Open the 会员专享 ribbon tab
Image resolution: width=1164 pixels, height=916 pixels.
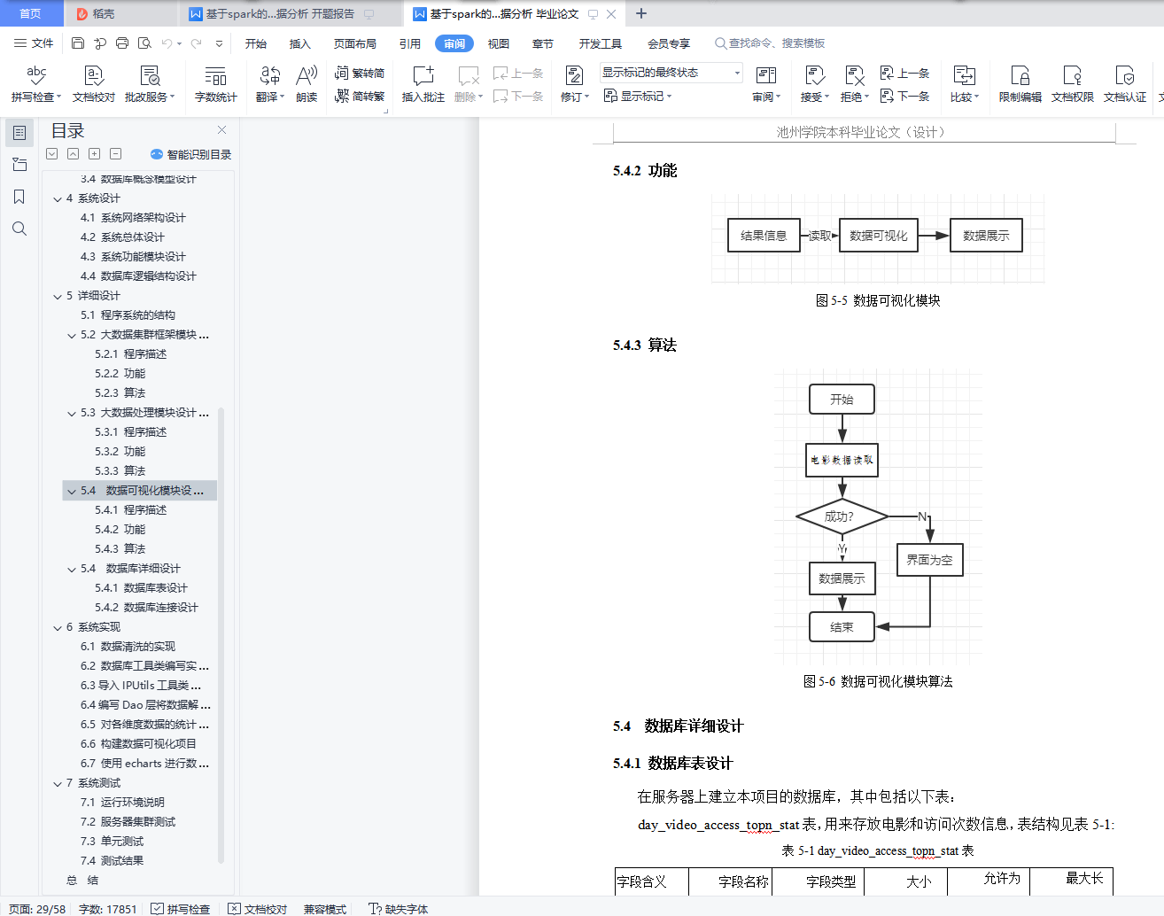click(669, 43)
